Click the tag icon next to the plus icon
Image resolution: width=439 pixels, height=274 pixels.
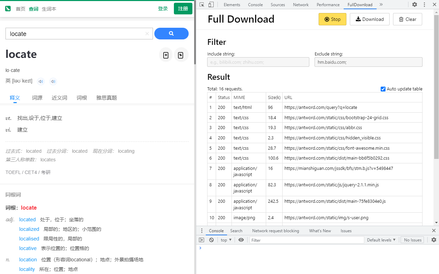pos(181,55)
